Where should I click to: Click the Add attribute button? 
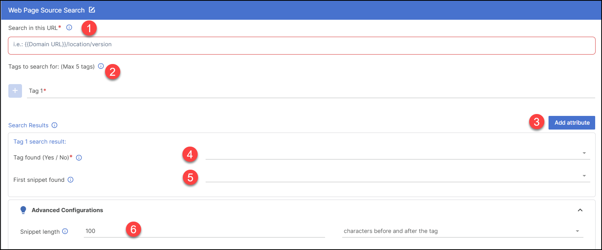coord(572,122)
